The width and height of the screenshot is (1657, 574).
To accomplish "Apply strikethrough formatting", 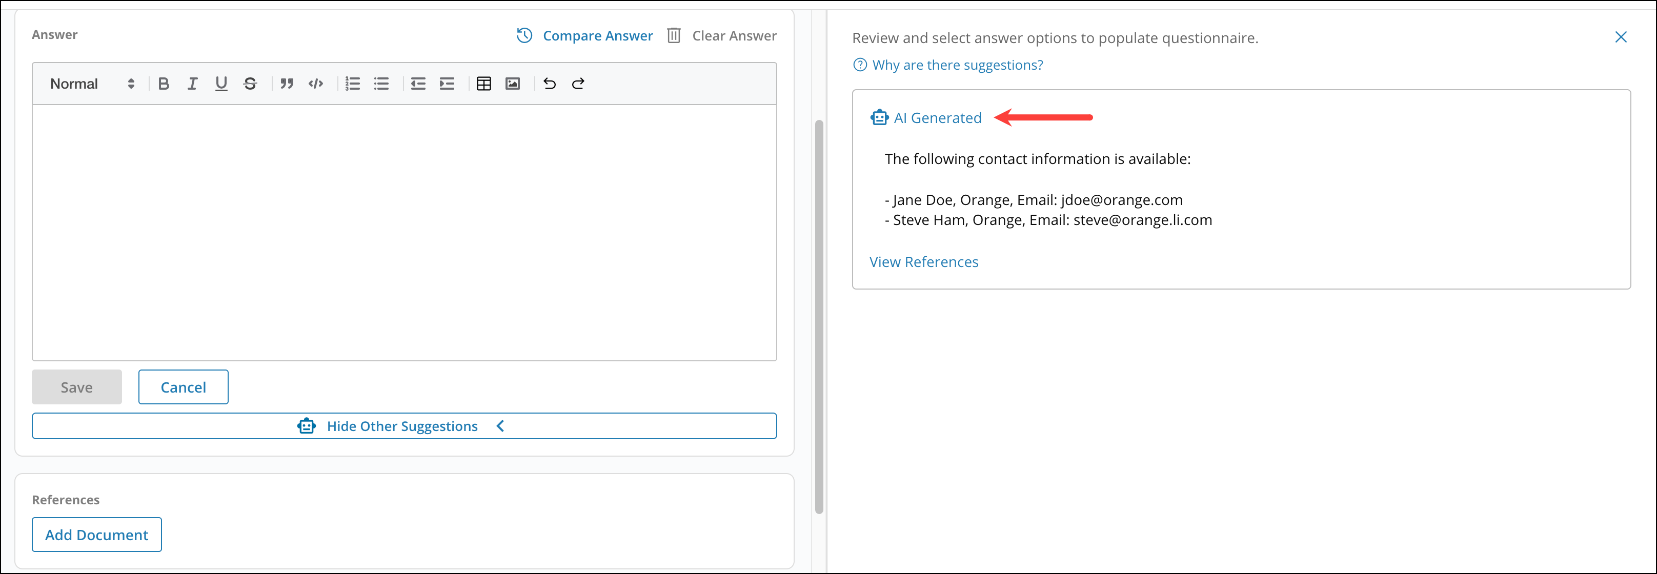I will tap(250, 84).
